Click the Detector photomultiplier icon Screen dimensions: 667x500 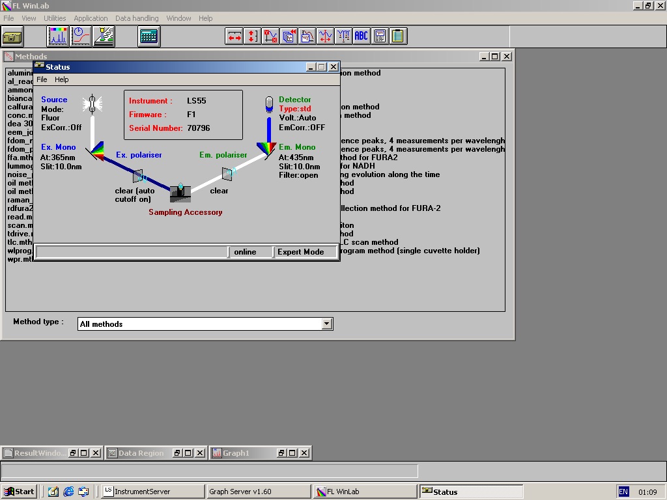[x=269, y=105]
